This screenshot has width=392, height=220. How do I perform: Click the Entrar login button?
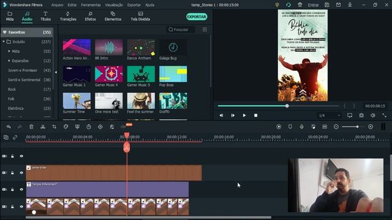313,5
